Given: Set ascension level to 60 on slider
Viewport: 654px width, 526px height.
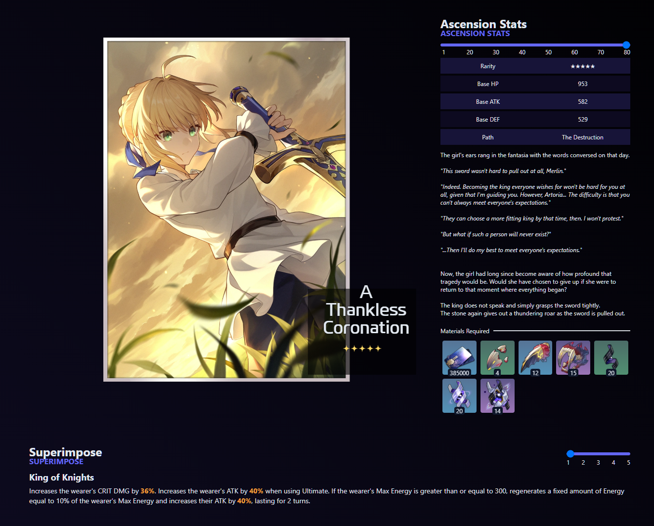Looking at the screenshot, I should point(574,52).
